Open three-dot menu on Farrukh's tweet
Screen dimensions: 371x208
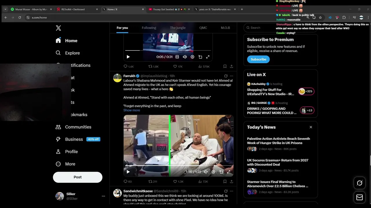click(231, 76)
